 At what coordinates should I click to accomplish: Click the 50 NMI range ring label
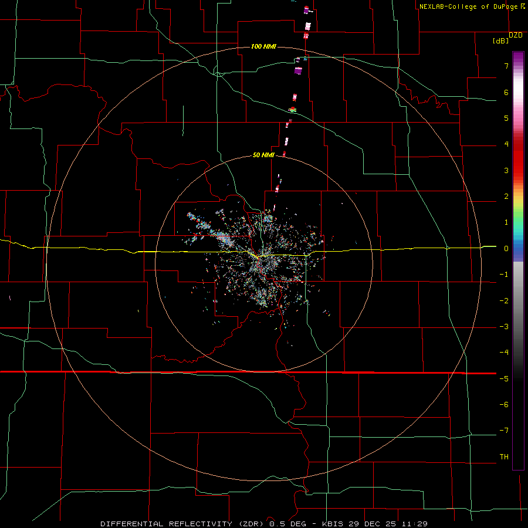tap(263, 155)
